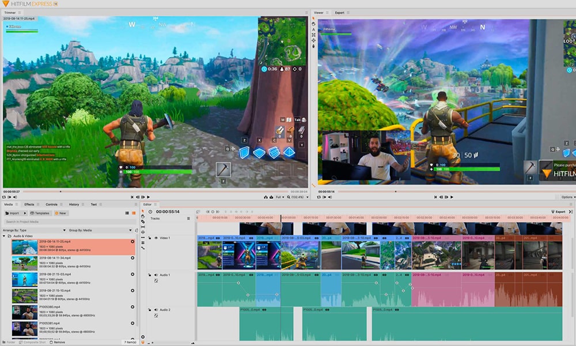Image resolution: width=576 pixels, height=346 pixels.
Task: Pick the Hand tool in Viewer toolbar
Action: pos(313,24)
